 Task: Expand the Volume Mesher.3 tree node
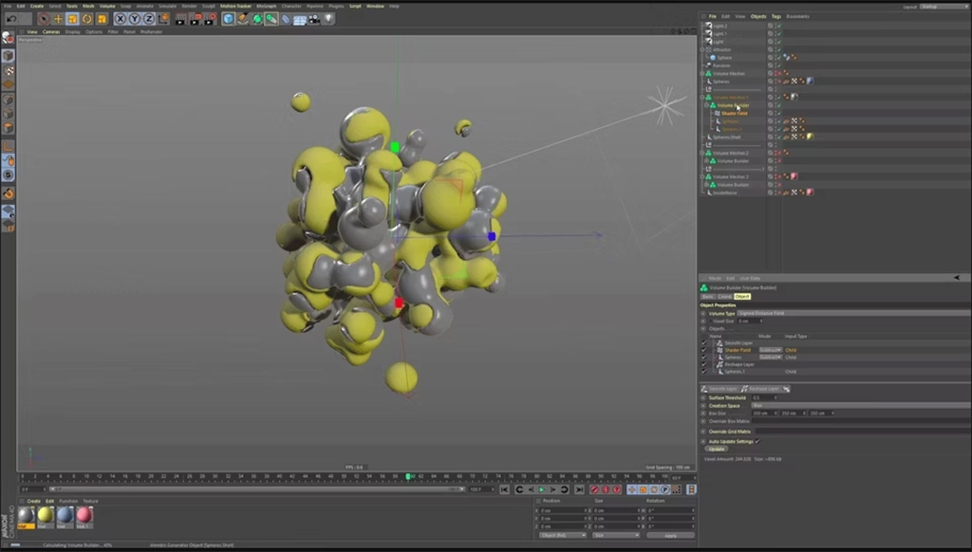702,176
